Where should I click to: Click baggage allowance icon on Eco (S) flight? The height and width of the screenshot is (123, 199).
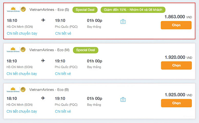click(x=123, y=22)
